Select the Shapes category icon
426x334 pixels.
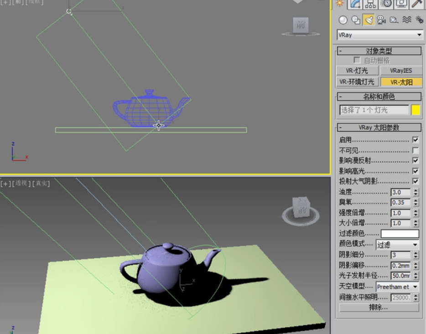tap(356, 20)
